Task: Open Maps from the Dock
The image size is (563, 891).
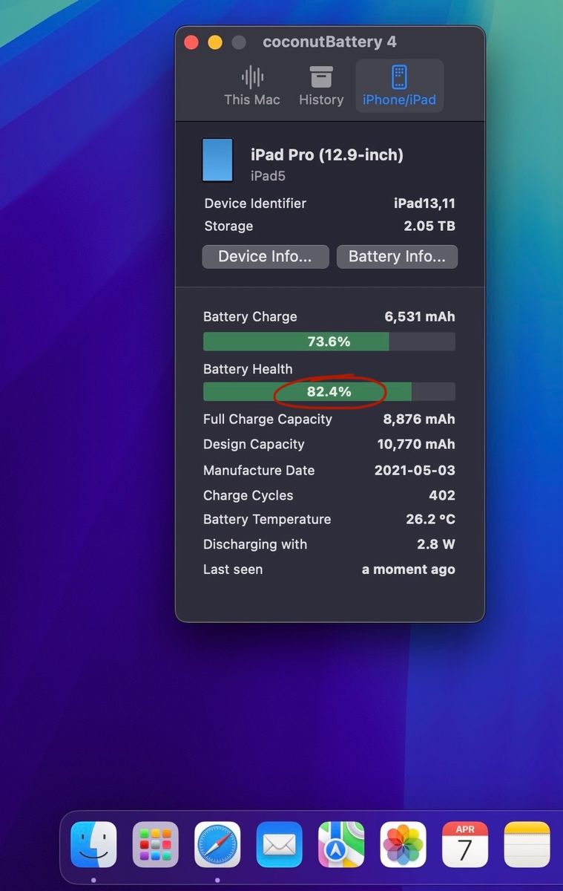Action: pyautogui.click(x=341, y=845)
